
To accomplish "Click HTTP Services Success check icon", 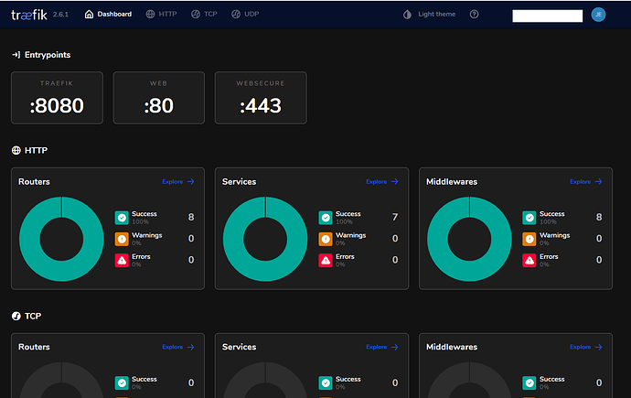I will pos(326,218).
